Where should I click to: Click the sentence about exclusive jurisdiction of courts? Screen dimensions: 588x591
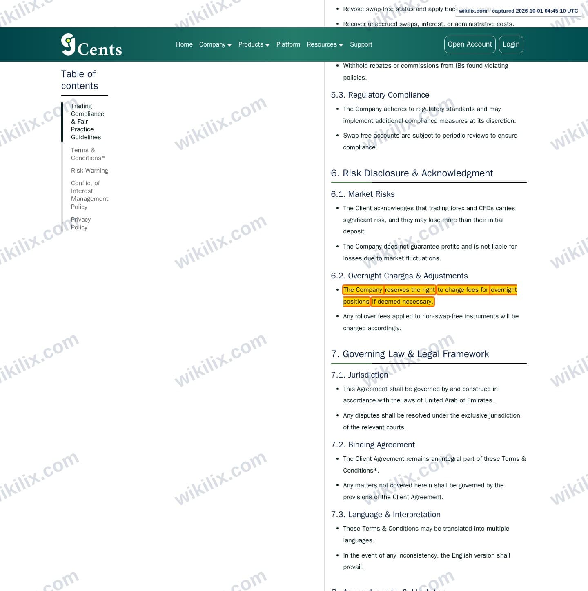[432, 421]
